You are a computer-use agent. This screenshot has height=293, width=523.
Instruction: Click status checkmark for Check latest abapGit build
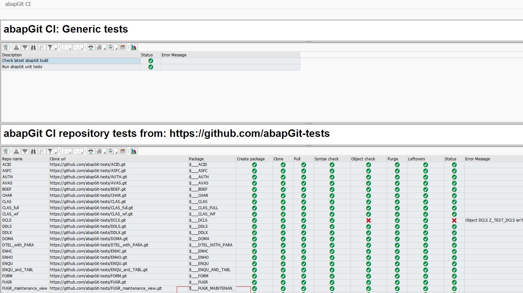[151, 61]
